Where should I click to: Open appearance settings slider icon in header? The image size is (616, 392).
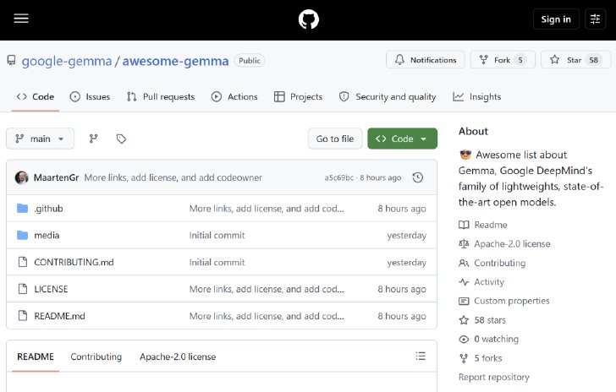pos(595,19)
